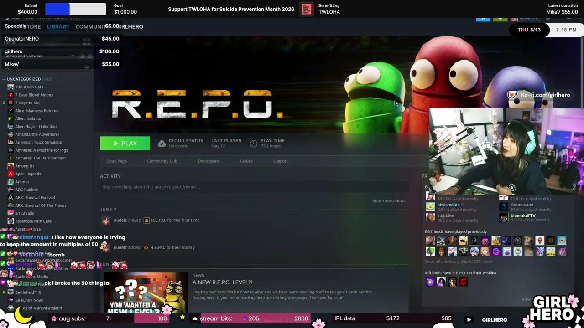
Task: Open the Discussions section for R.E.P.O.
Action: click(209, 161)
